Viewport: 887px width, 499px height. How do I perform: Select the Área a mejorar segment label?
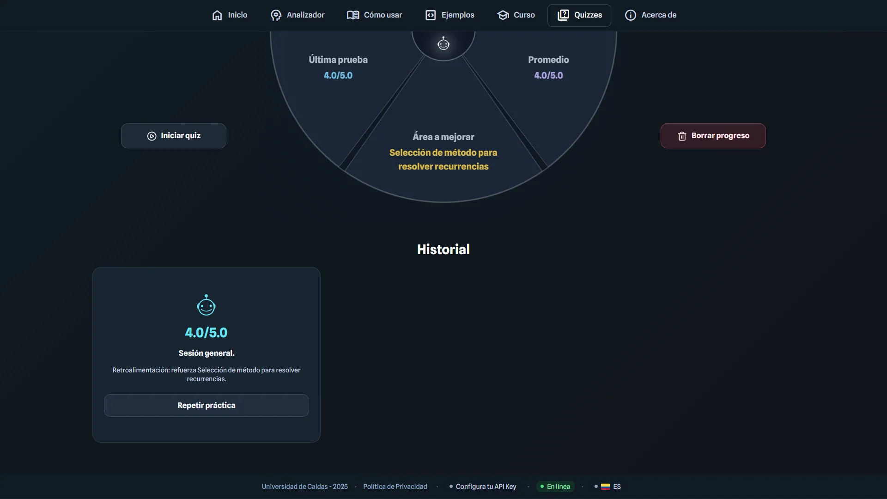[443, 137]
